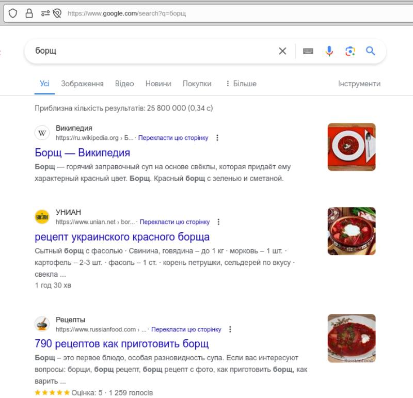Click the borscht thumbnail beside the Рецепты result
Viewport: 413px width, 398px height.
pyautogui.click(x=351, y=338)
